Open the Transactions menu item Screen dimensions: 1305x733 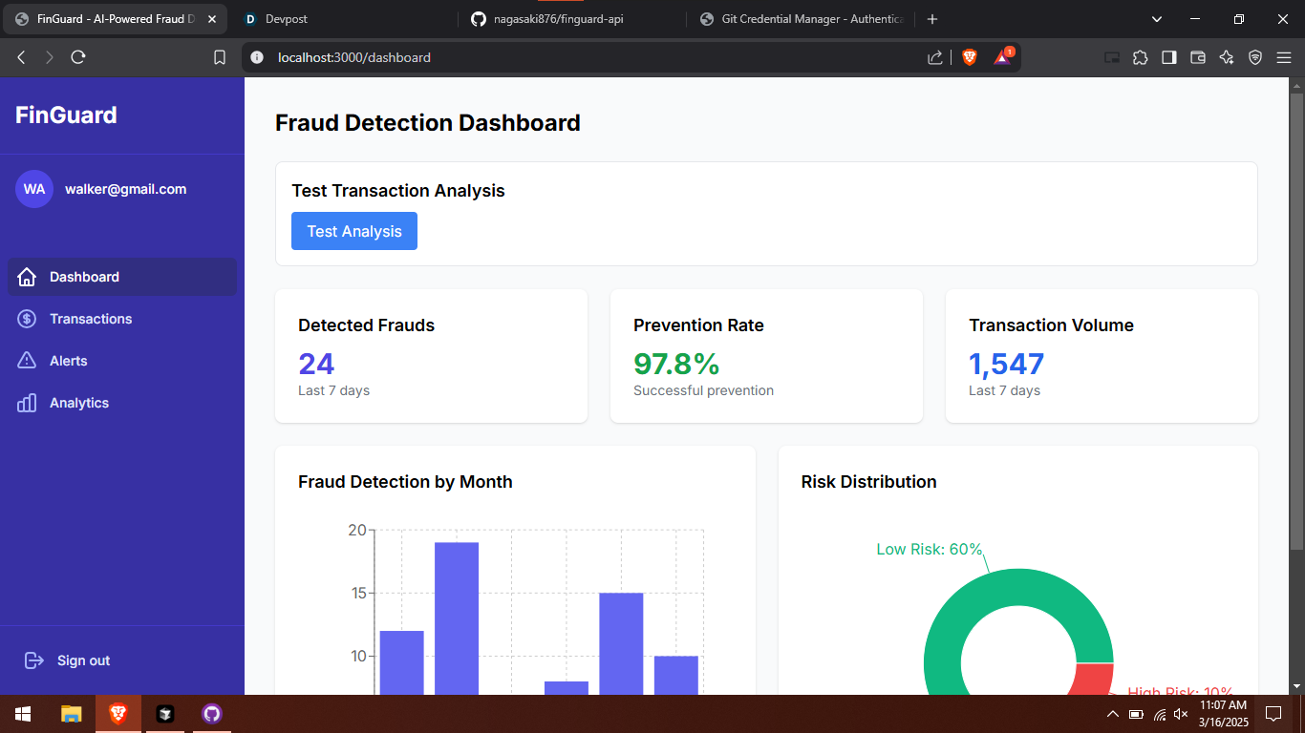coord(122,319)
